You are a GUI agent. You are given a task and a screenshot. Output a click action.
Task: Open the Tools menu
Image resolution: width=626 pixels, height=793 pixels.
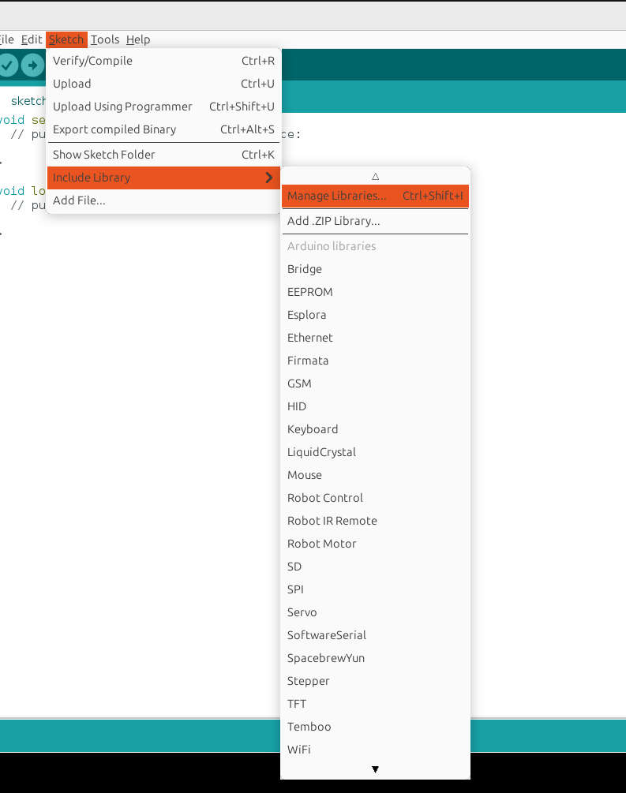pos(105,39)
